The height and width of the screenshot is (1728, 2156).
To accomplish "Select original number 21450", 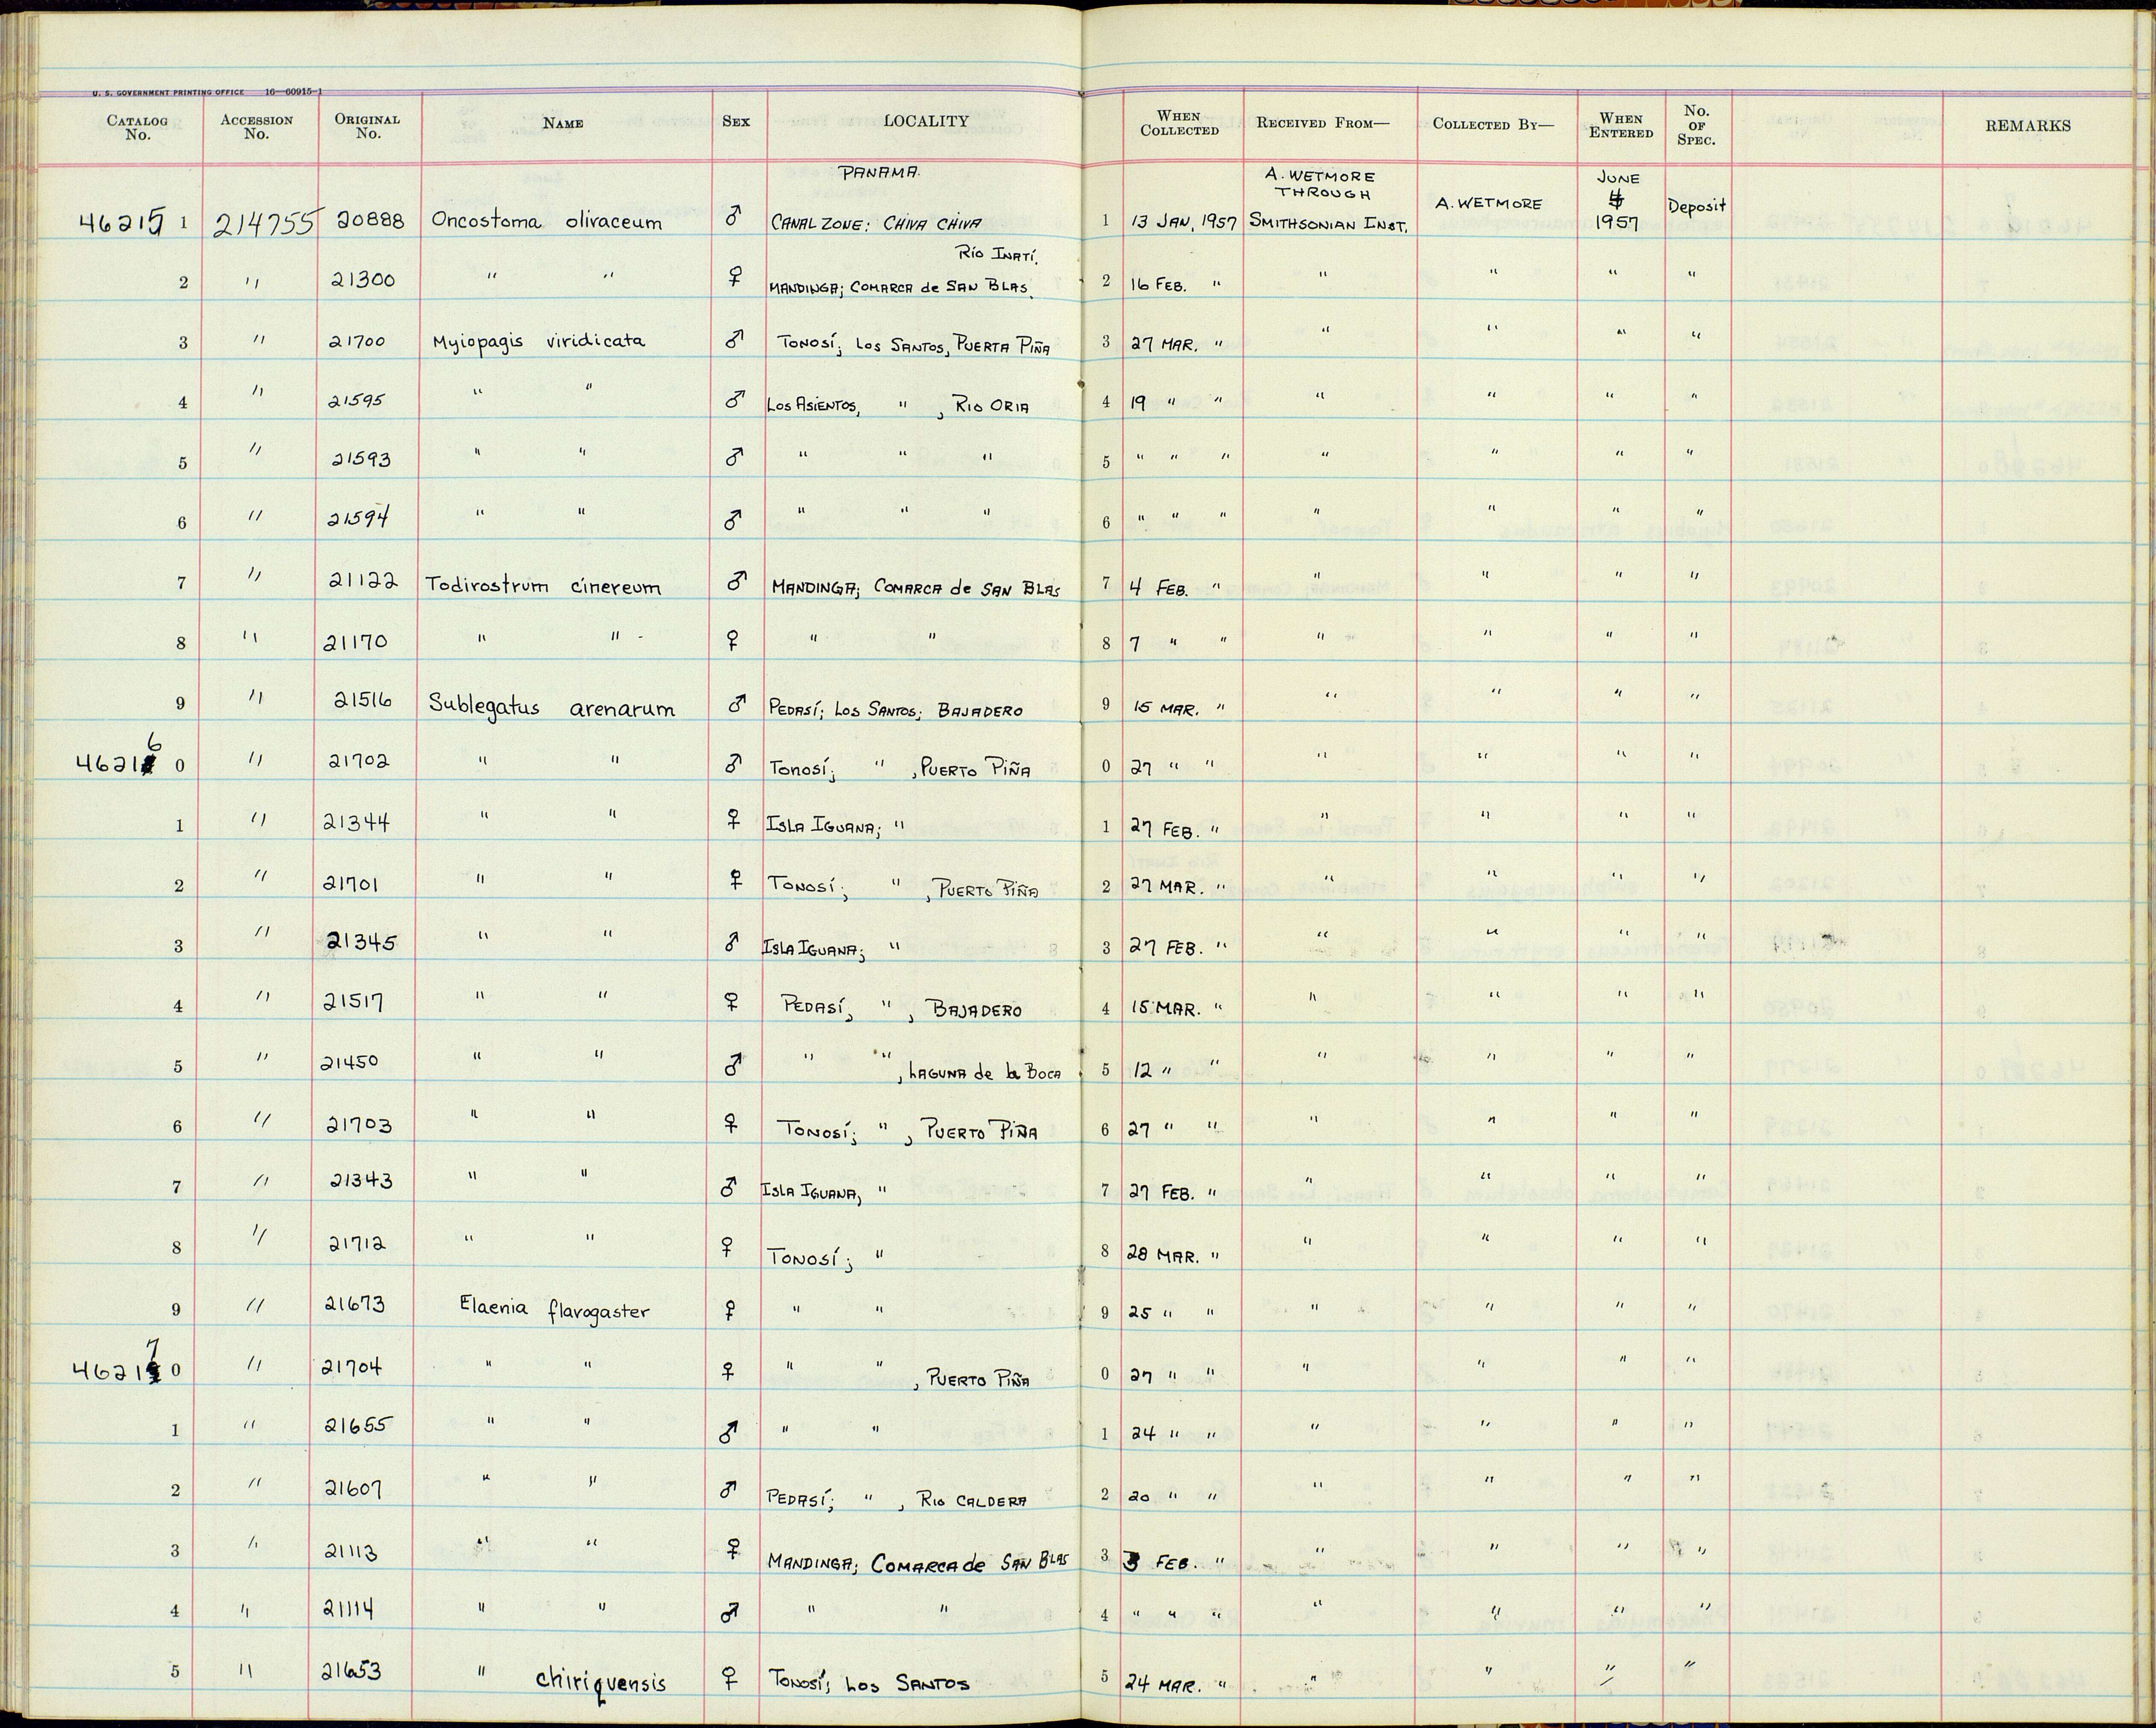I will (x=349, y=1062).
